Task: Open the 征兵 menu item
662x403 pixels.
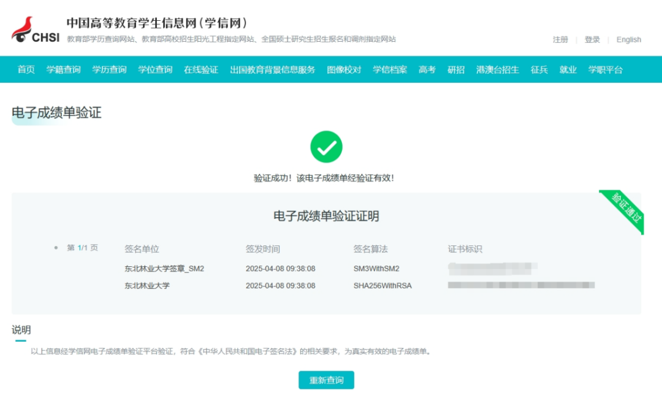Action: [539, 69]
